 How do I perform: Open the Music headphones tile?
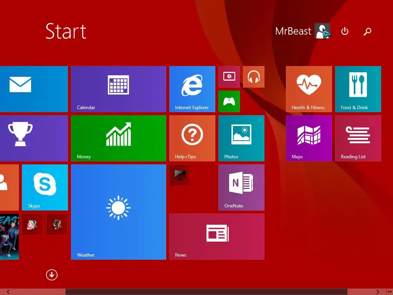[x=254, y=77]
